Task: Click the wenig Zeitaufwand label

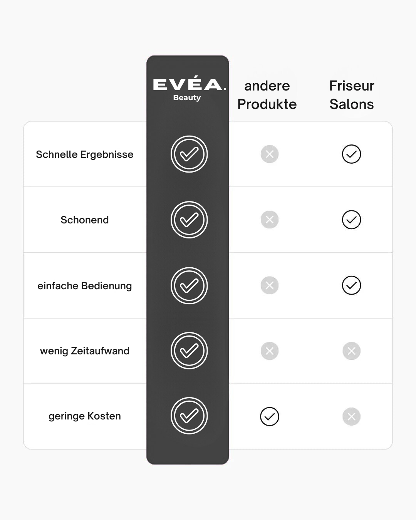Action: click(85, 351)
